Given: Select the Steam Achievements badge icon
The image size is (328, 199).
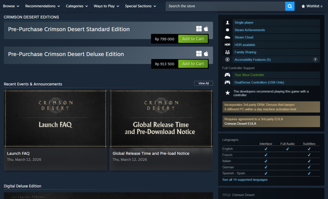Looking at the screenshot, I should pos(227,30).
